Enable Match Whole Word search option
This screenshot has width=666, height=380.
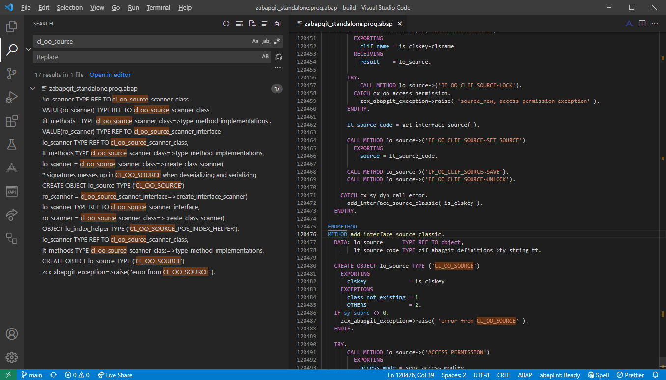pos(266,41)
